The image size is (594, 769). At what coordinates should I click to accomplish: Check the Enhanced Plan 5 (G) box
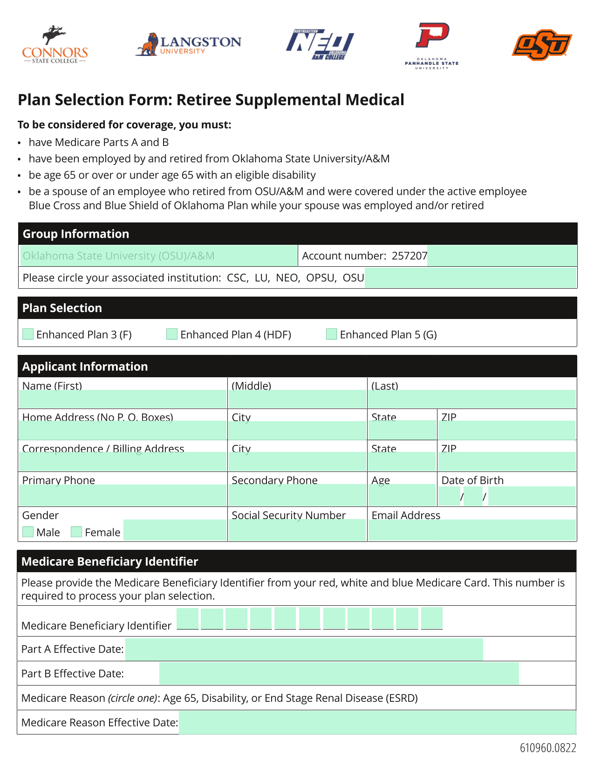click(x=332, y=334)
